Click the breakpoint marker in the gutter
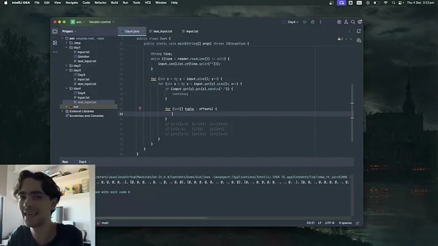Image resolution: width=438 pixels, height=246 pixels. pos(140,108)
